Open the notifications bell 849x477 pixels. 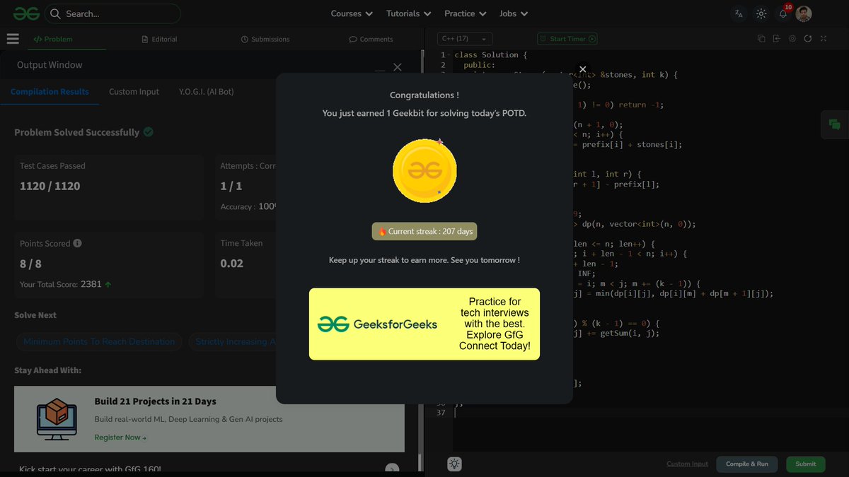(x=782, y=13)
